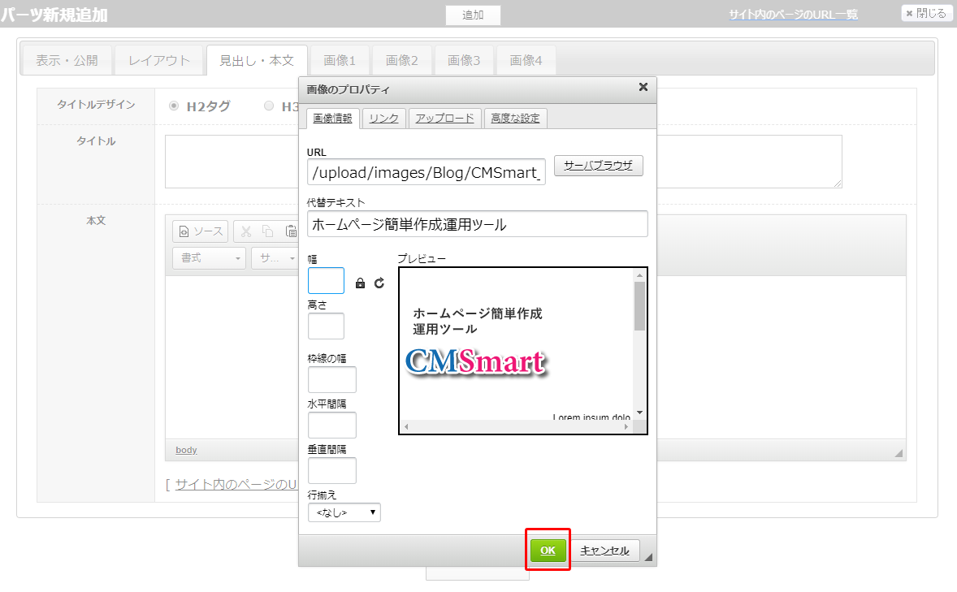Click the preview pane vertical scrollbar
Image resolution: width=957 pixels, height=592 pixels.
[x=639, y=305]
